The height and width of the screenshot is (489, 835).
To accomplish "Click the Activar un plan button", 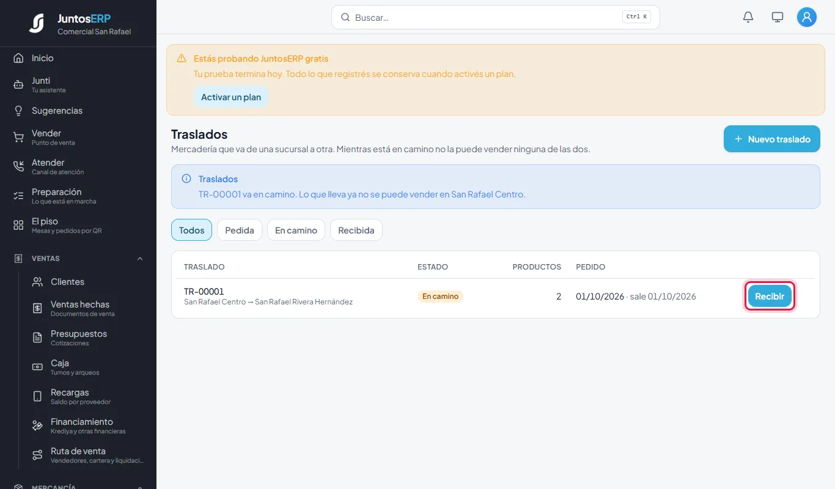I will [x=231, y=97].
